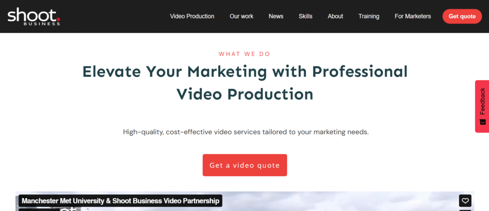Click the red Get quote header button
Image resolution: width=489 pixels, height=211 pixels.
pyautogui.click(x=462, y=17)
